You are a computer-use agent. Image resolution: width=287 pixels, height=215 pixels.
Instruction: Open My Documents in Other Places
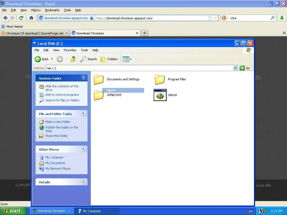(55, 163)
